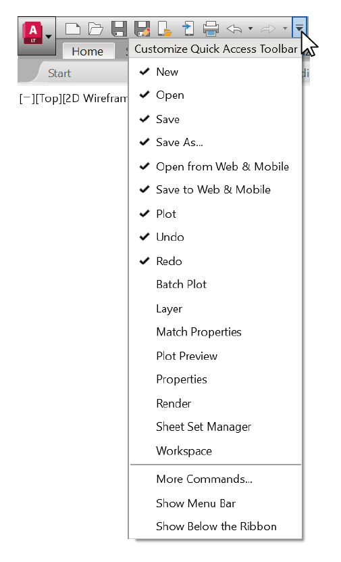Screen dimensions: 341x562
Task: Collapse the Customize Quick Access Toolbar dropdown
Action: [300, 27]
